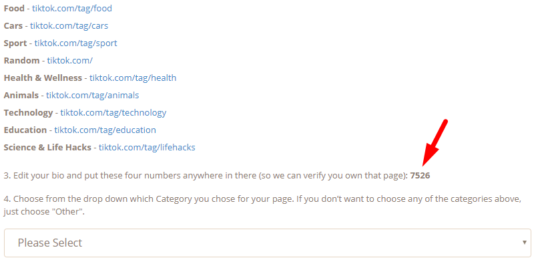
Task: Click the Animals category label
Action: click(x=21, y=95)
